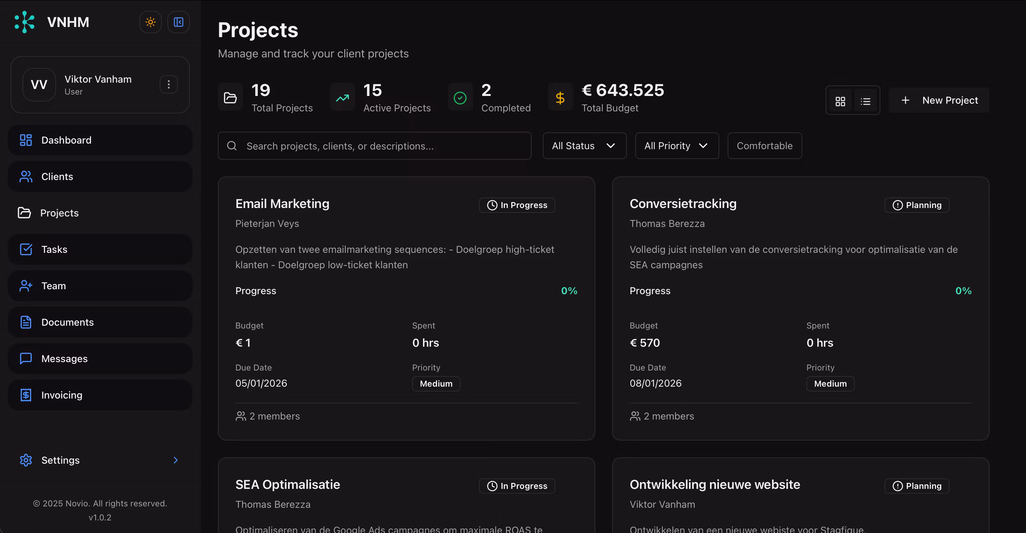This screenshot has height=533, width=1026.
Task: Toggle Comfortable density button
Action: (x=764, y=146)
